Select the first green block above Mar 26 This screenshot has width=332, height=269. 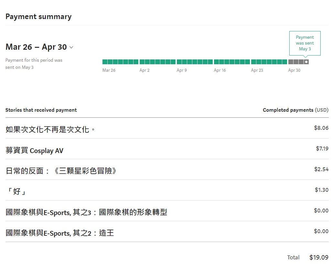pos(105,62)
